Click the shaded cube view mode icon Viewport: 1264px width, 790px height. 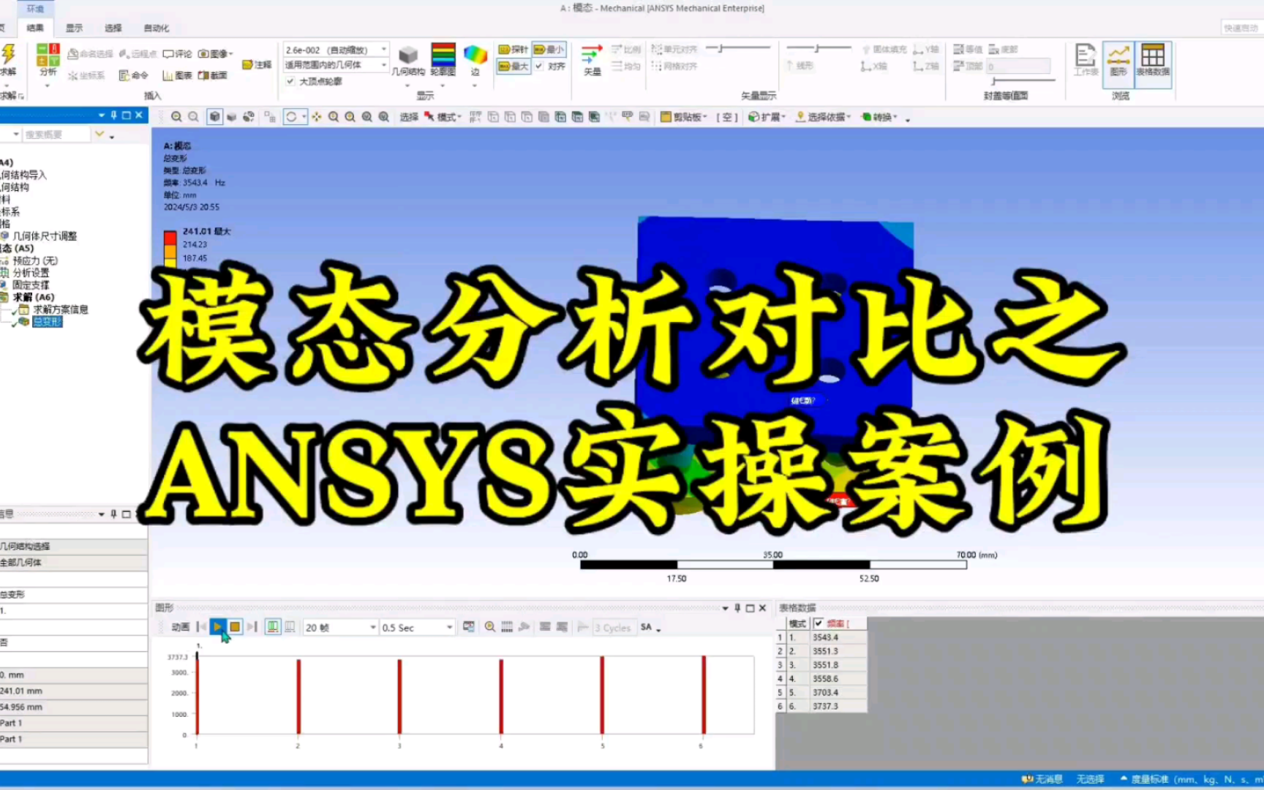coord(214,117)
